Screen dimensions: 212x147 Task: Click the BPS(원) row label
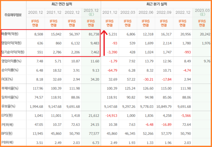pyautogui.click(x=7, y=134)
